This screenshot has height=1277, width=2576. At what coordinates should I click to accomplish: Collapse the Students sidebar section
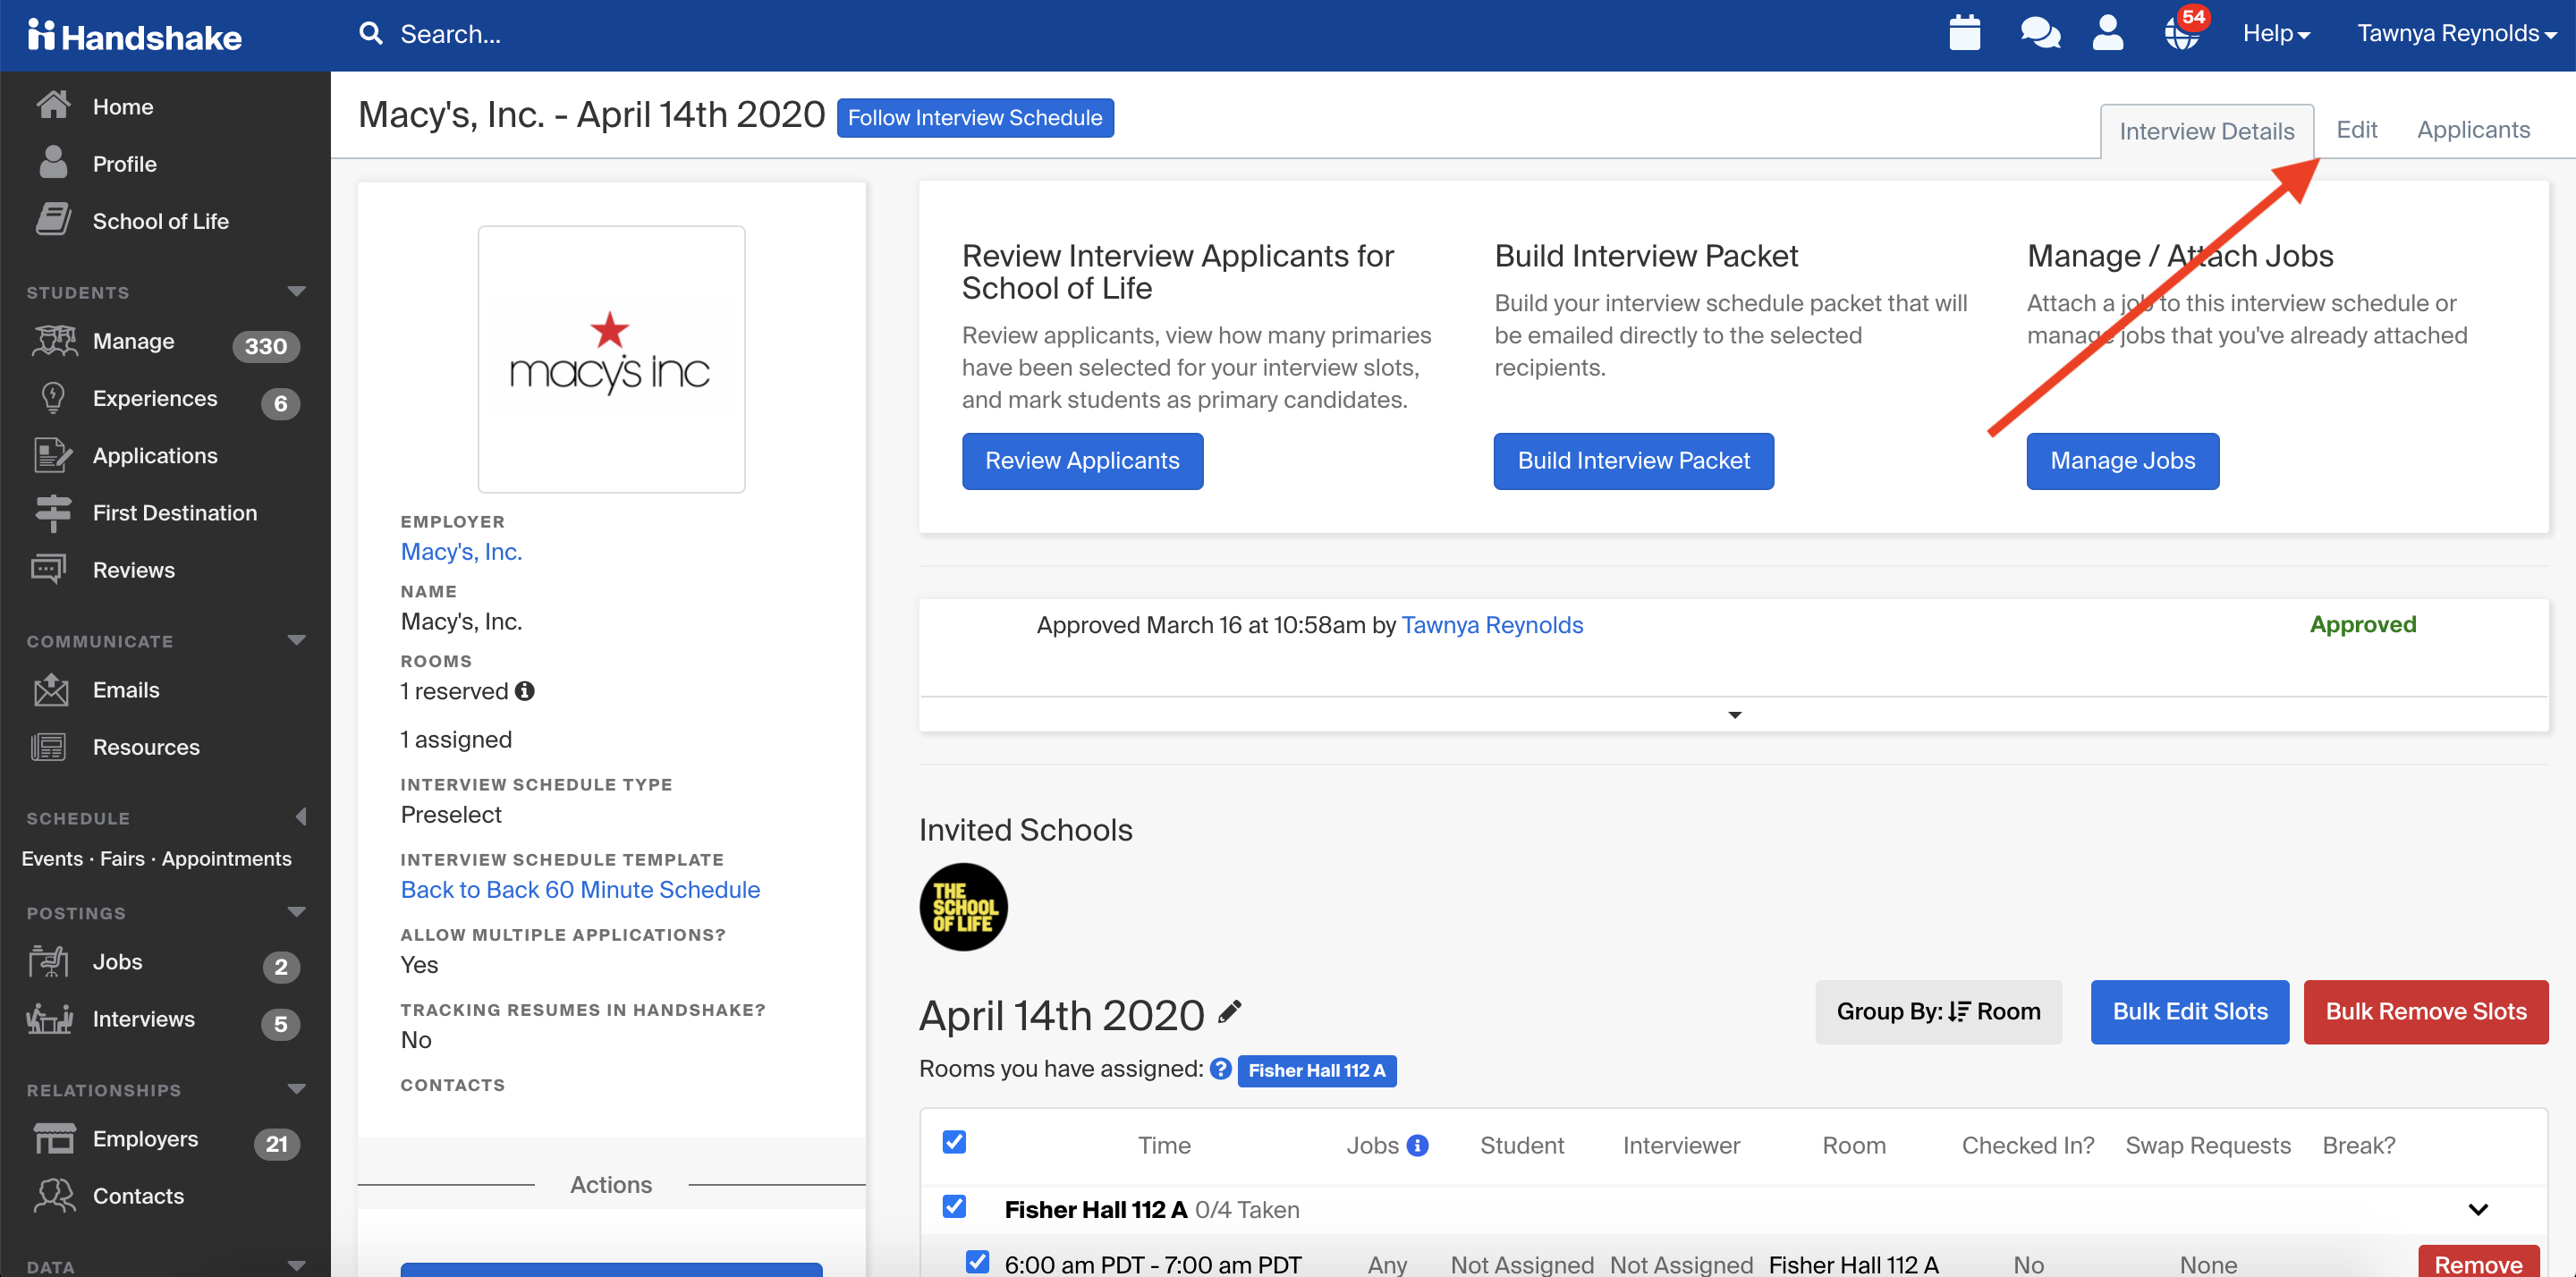(x=296, y=291)
